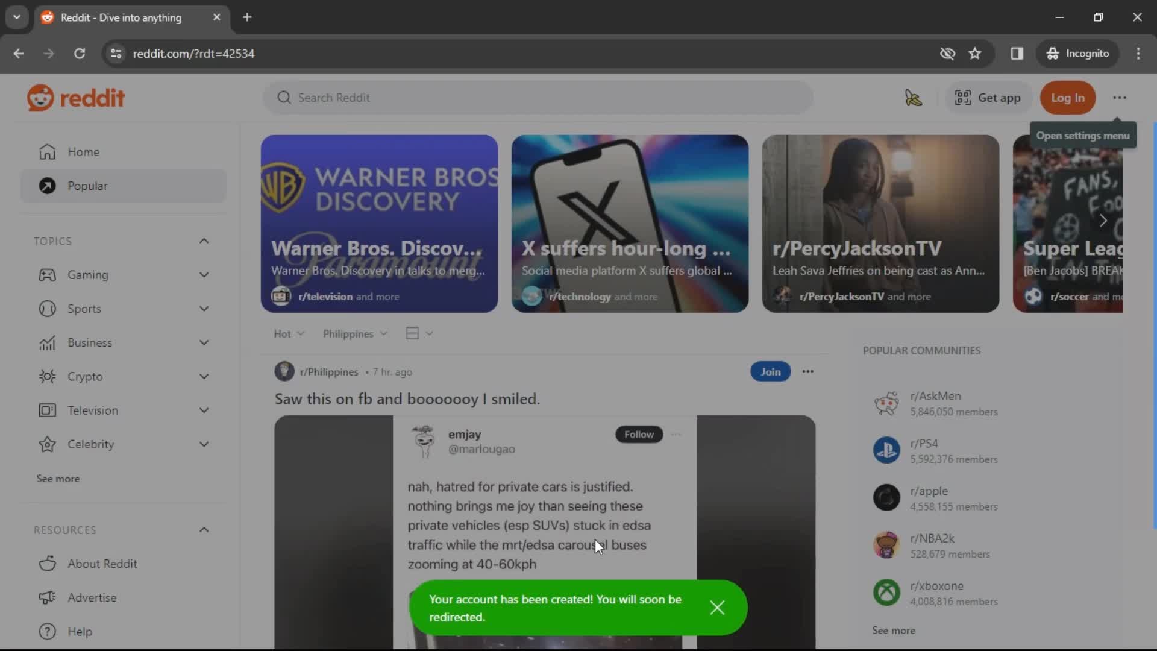Join the r/Philippines community
The width and height of the screenshot is (1157, 651).
[770, 371]
